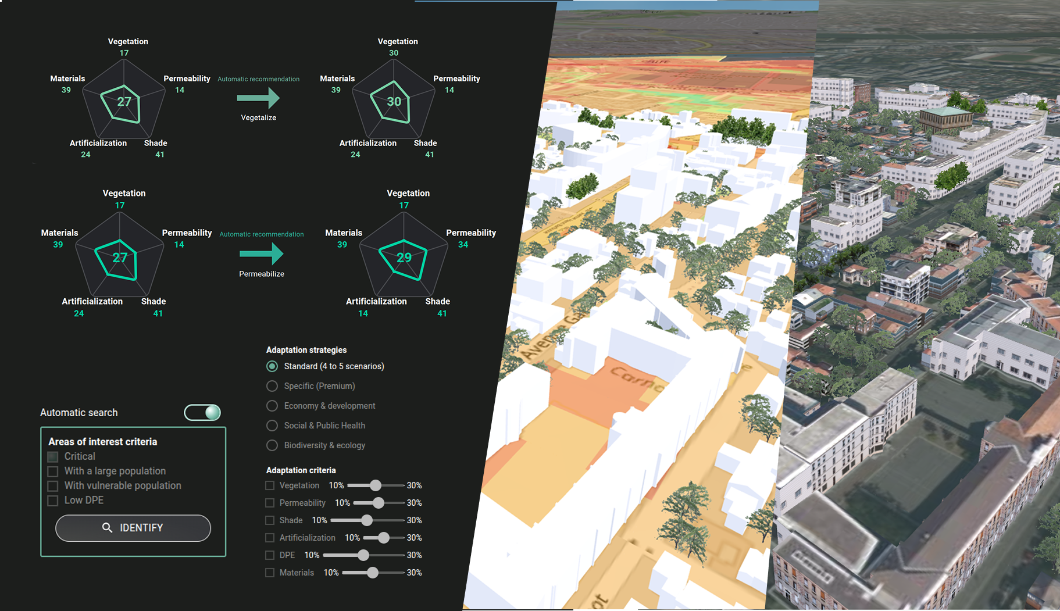Toggle the Automatic search switch
The width and height of the screenshot is (1060, 611).
point(202,413)
